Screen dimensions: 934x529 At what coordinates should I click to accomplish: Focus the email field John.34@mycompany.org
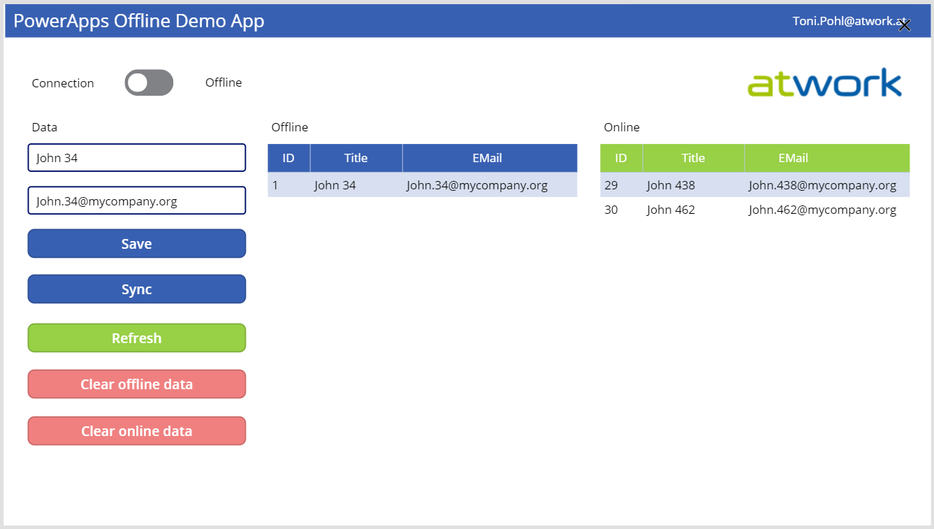137,201
